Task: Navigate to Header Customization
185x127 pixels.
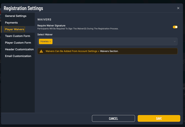Action: 19,49
